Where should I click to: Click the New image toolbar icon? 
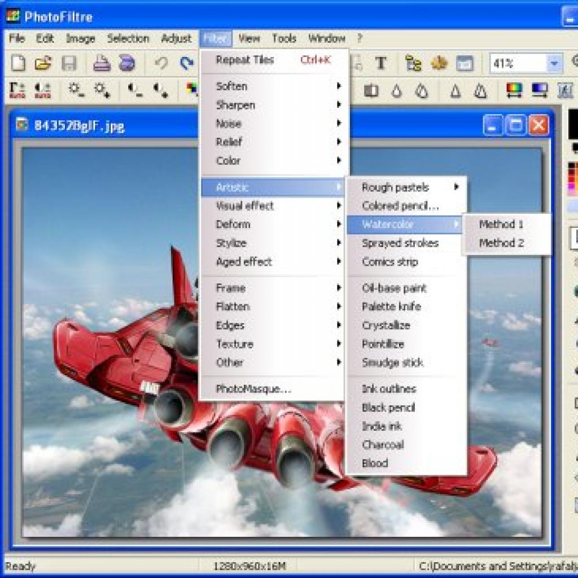(18, 63)
